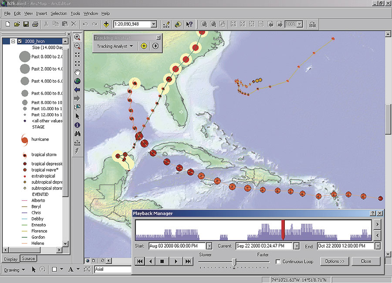The image size is (392, 283).
Task: Play the track forward
Action: click(176, 262)
